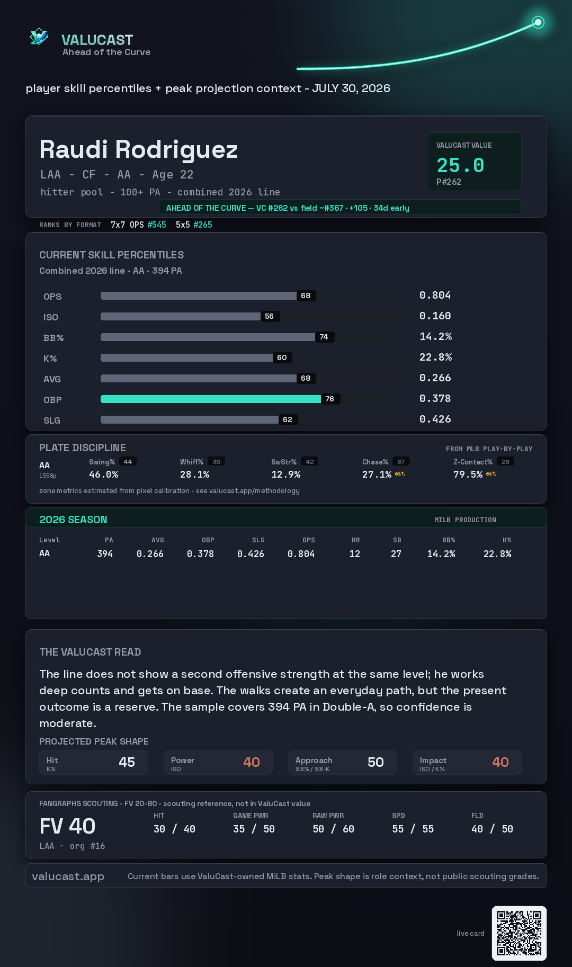This screenshot has height=967, width=572.
Task: Open the live card QR code
Action: 519,933
